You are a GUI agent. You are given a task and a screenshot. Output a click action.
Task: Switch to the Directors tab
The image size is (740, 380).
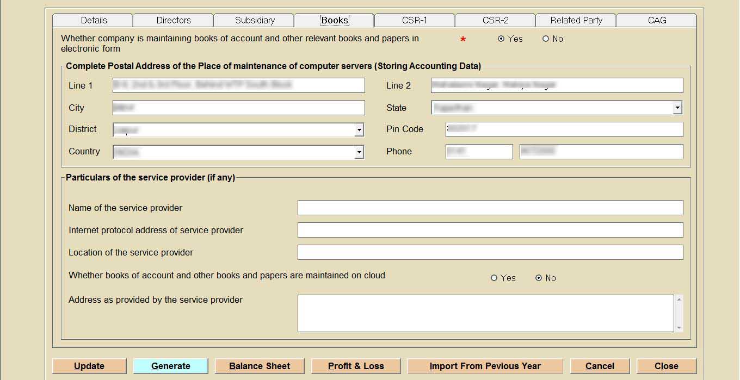173,20
